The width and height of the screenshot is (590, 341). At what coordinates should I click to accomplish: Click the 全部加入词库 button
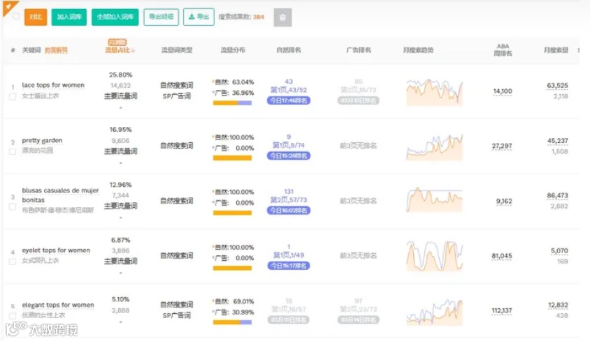115,17
